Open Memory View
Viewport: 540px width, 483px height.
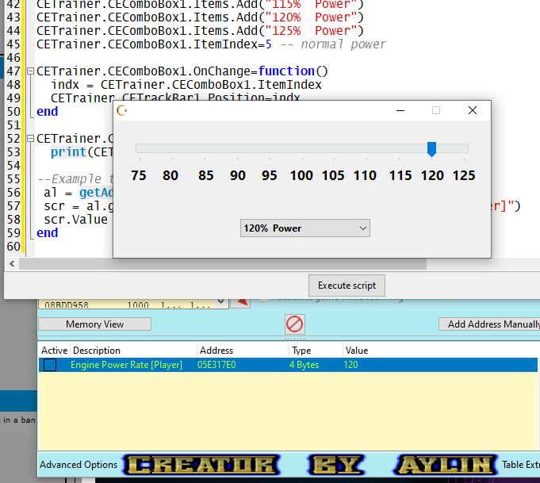pyautogui.click(x=94, y=324)
